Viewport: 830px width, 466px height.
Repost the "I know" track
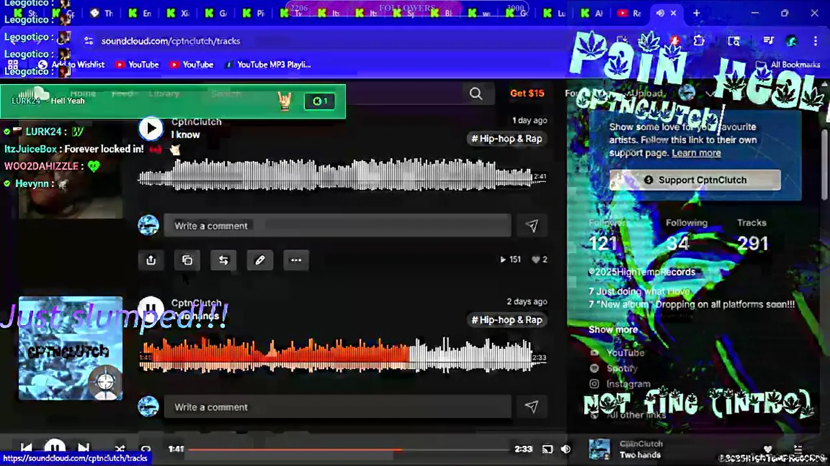click(x=224, y=260)
